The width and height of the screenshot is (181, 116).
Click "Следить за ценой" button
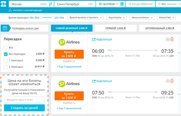[24, 108]
